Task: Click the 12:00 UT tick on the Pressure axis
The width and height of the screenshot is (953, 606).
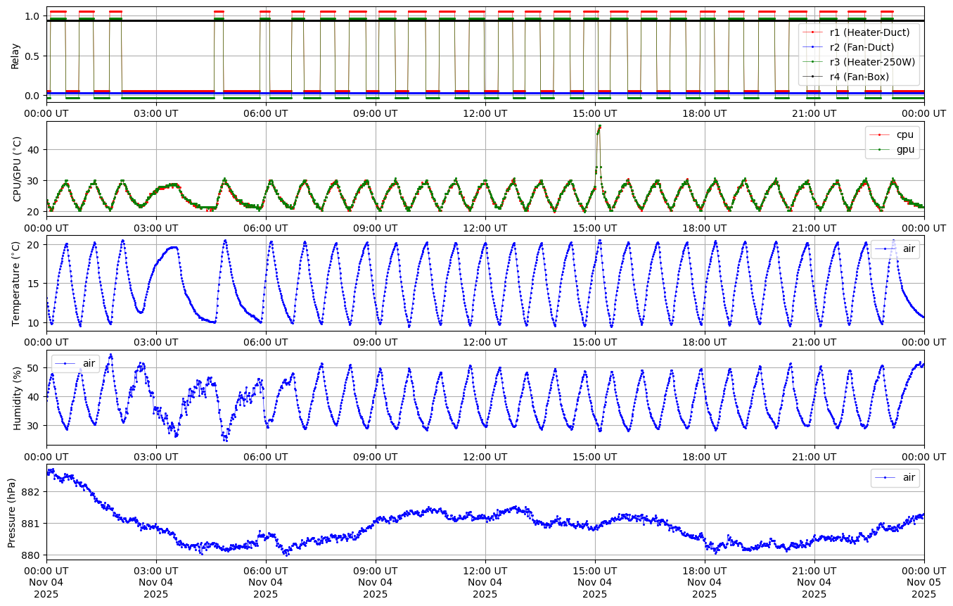Action: [x=485, y=569]
